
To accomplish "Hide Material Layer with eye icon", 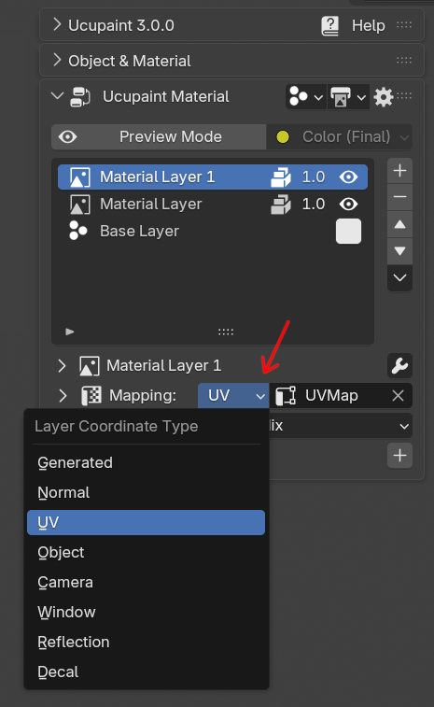I will tap(348, 204).
